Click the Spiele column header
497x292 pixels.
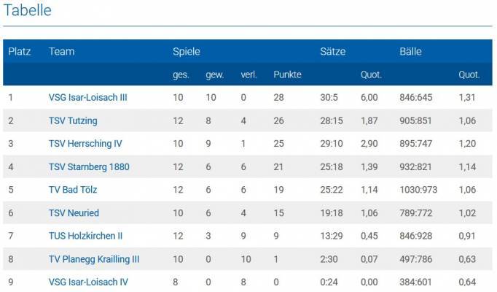click(x=187, y=52)
